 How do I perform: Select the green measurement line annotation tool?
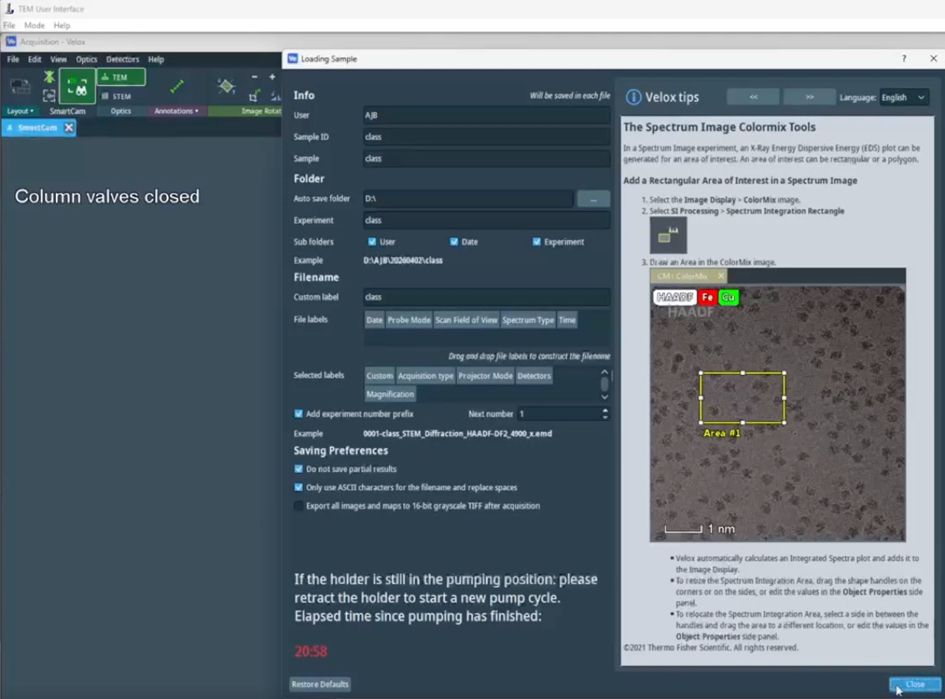178,86
